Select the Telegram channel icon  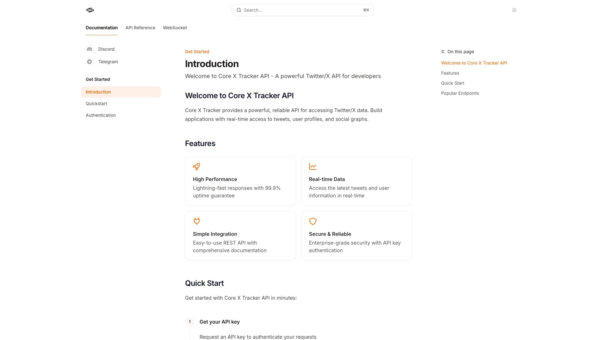click(x=90, y=62)
